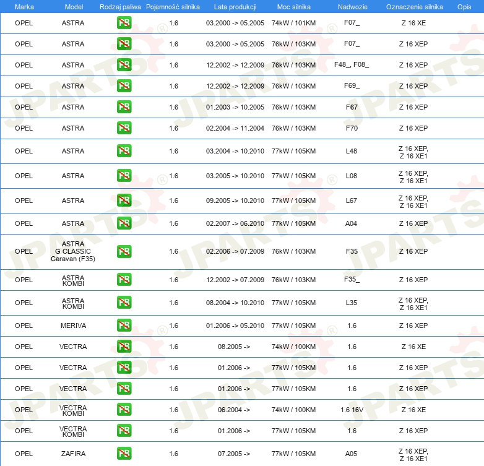
Task: Click the '02.2007 -> 06.2010' production years cell
Action: pos(235,223)
